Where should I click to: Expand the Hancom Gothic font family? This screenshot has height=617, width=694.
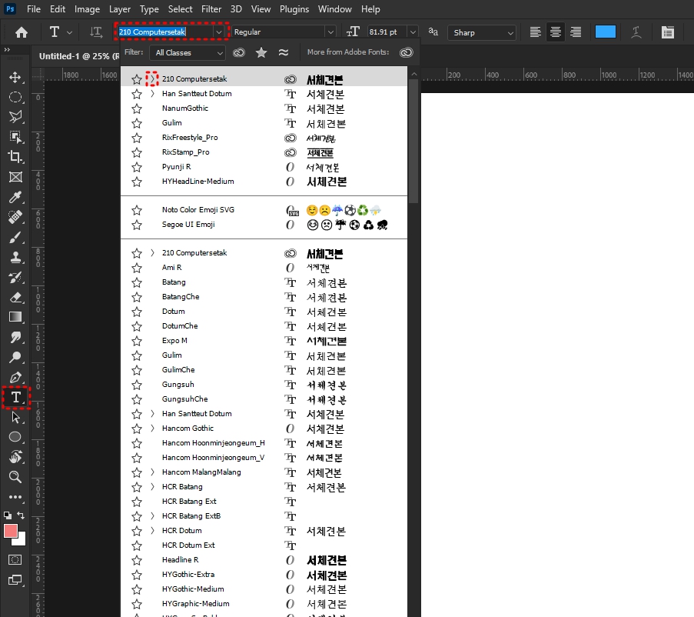pos(152,429)
